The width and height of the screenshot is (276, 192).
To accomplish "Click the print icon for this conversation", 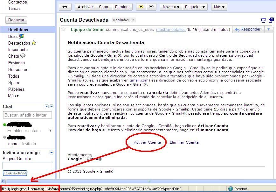I will point(263,20).
